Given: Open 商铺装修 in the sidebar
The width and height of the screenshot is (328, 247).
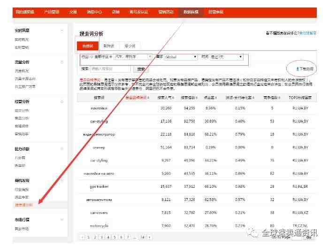Looking at the screenshot, I should 22,126.
